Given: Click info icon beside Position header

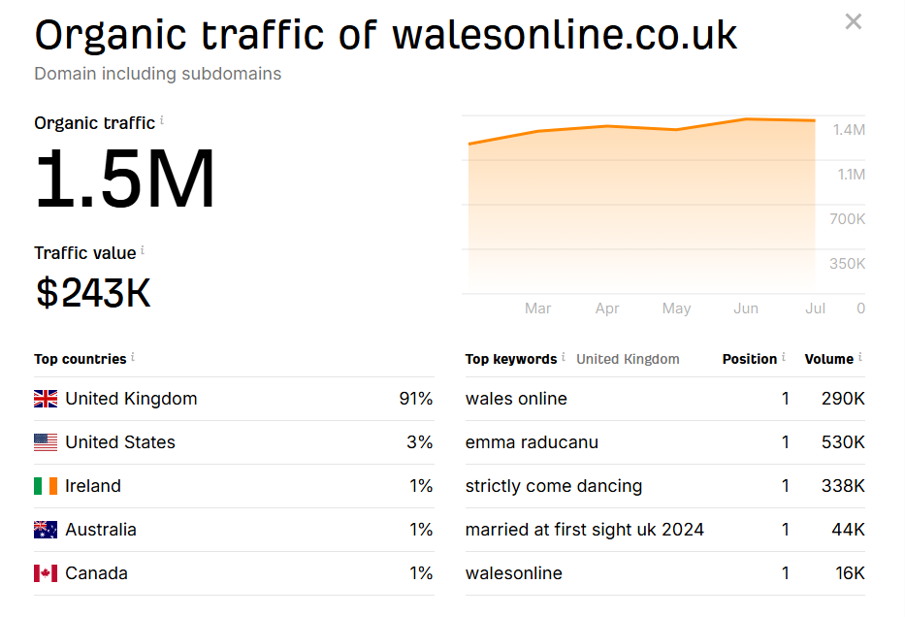Looking at the screenshot, I should (784, 357).
